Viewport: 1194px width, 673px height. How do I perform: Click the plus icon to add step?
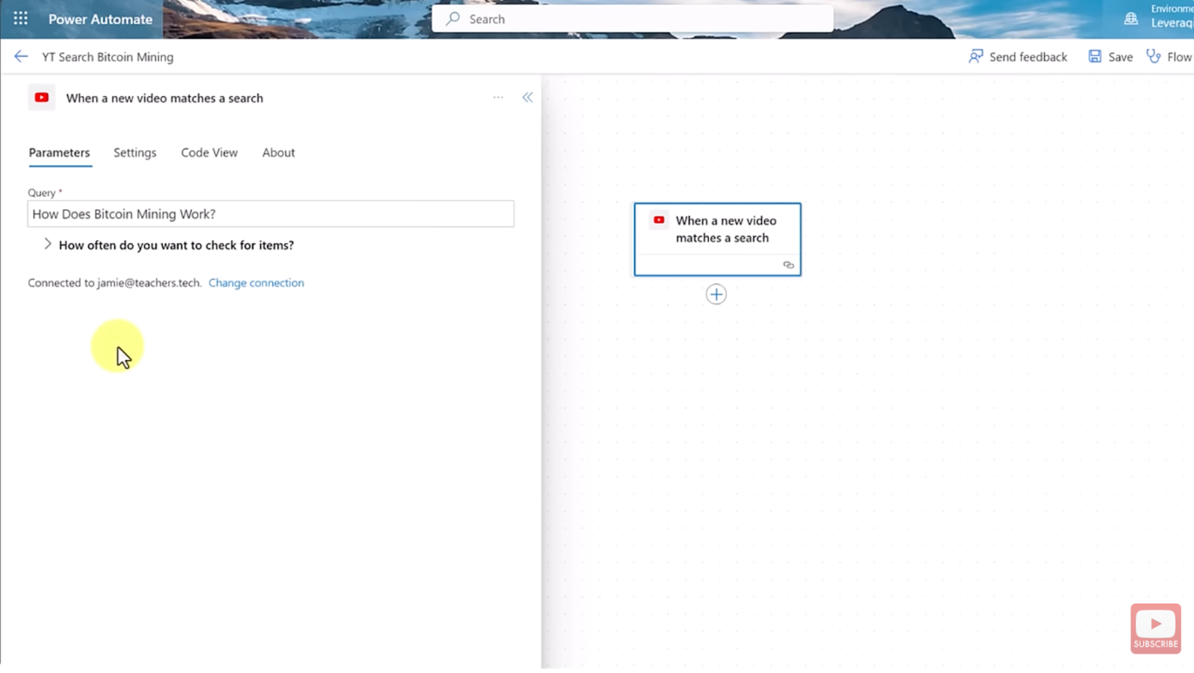point(716,294)
